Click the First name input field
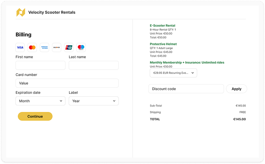Screen dimensions: 265x164 tap(41, 65)
